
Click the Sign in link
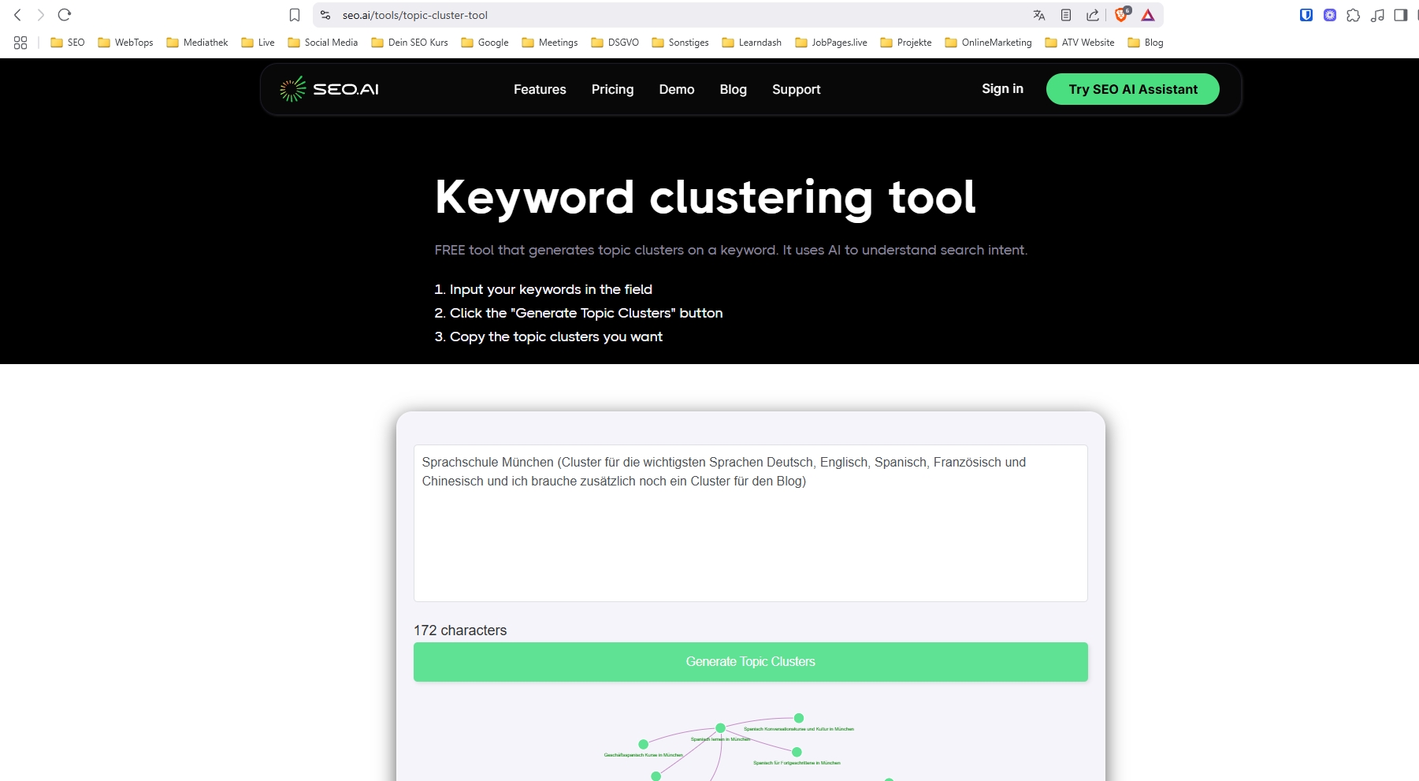1002,89
